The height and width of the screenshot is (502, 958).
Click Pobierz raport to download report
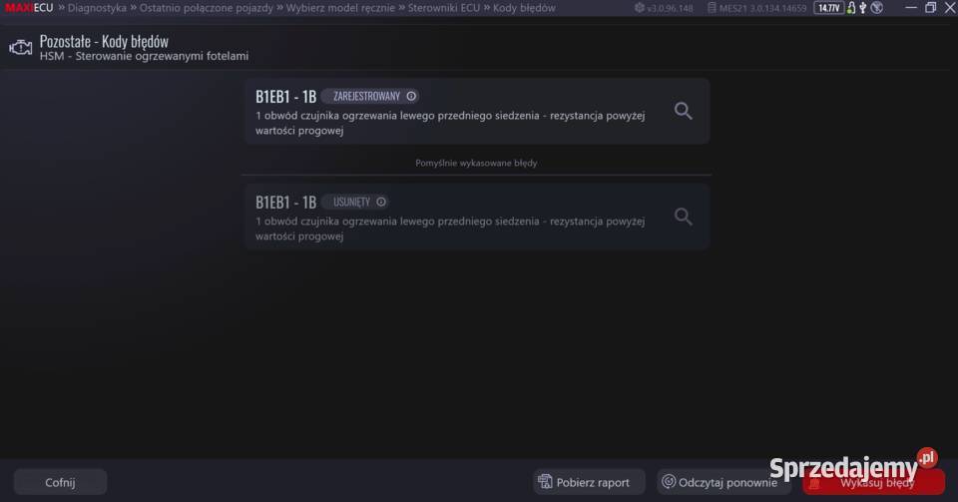click(x=589, y=482)
